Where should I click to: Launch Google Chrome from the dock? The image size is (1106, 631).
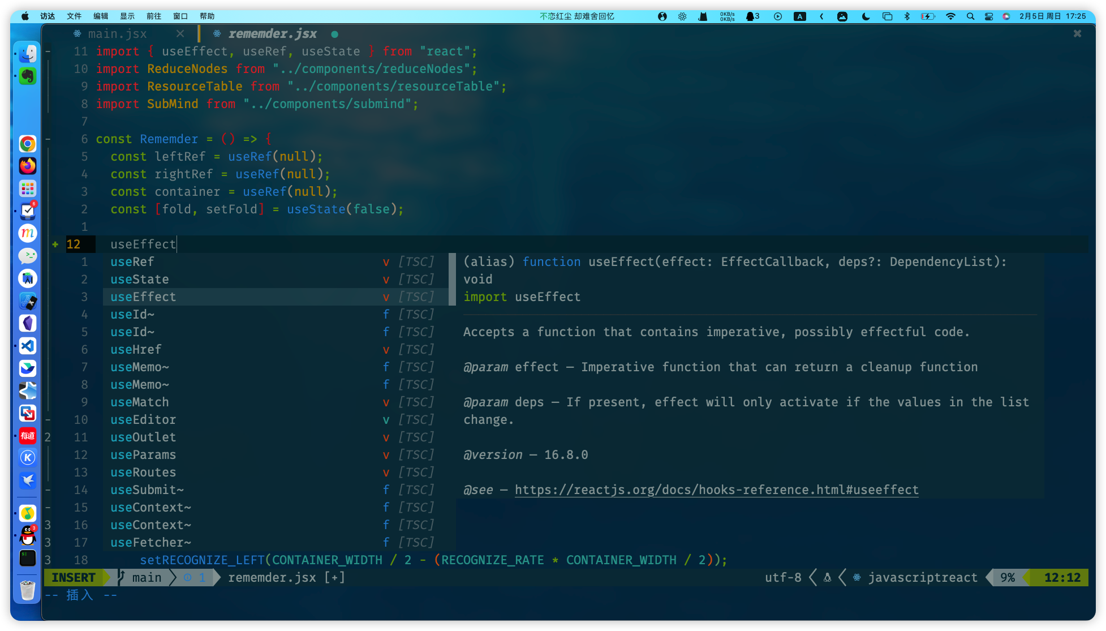[28, 144]
